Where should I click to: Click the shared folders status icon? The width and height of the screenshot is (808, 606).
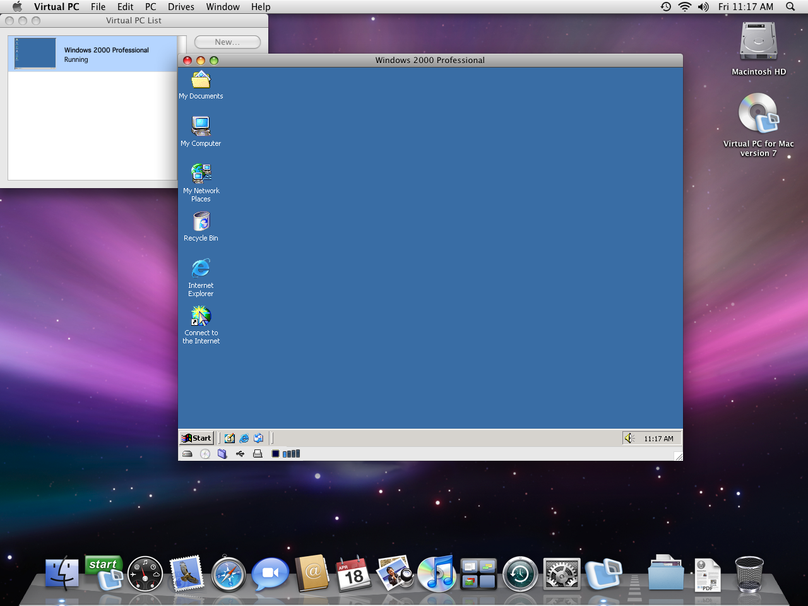pos(222,454)
